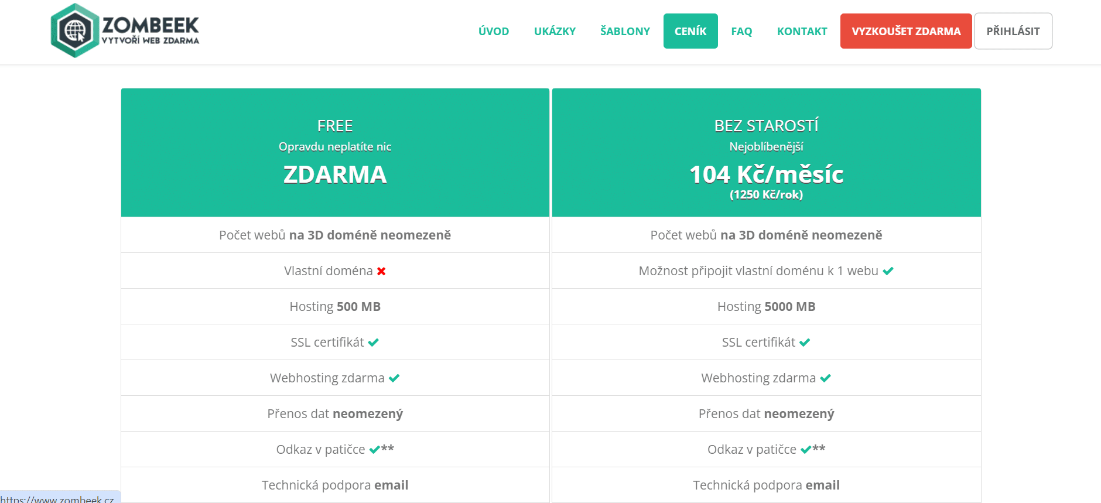Click Odkaz v patičce checkmark in FREE column
Screen dimensions: 1101x503
pos(375,450)
